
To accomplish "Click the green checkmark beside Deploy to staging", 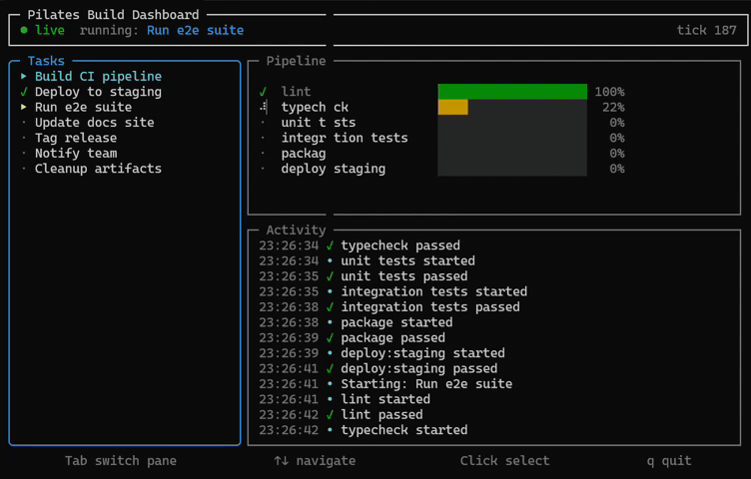I will point(24,92).
